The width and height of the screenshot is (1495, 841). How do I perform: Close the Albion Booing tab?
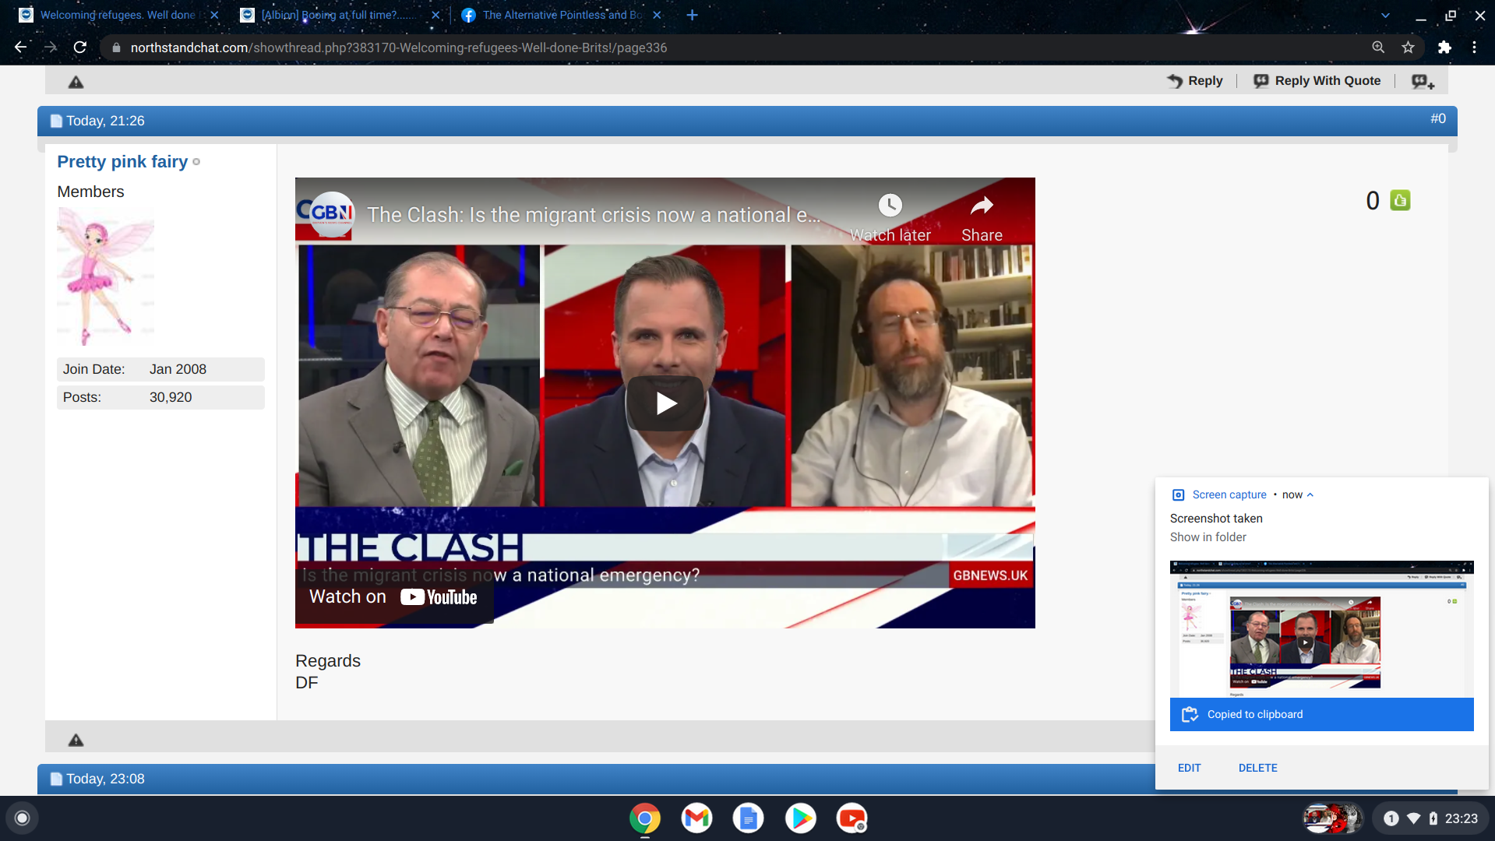coord(435,15)
